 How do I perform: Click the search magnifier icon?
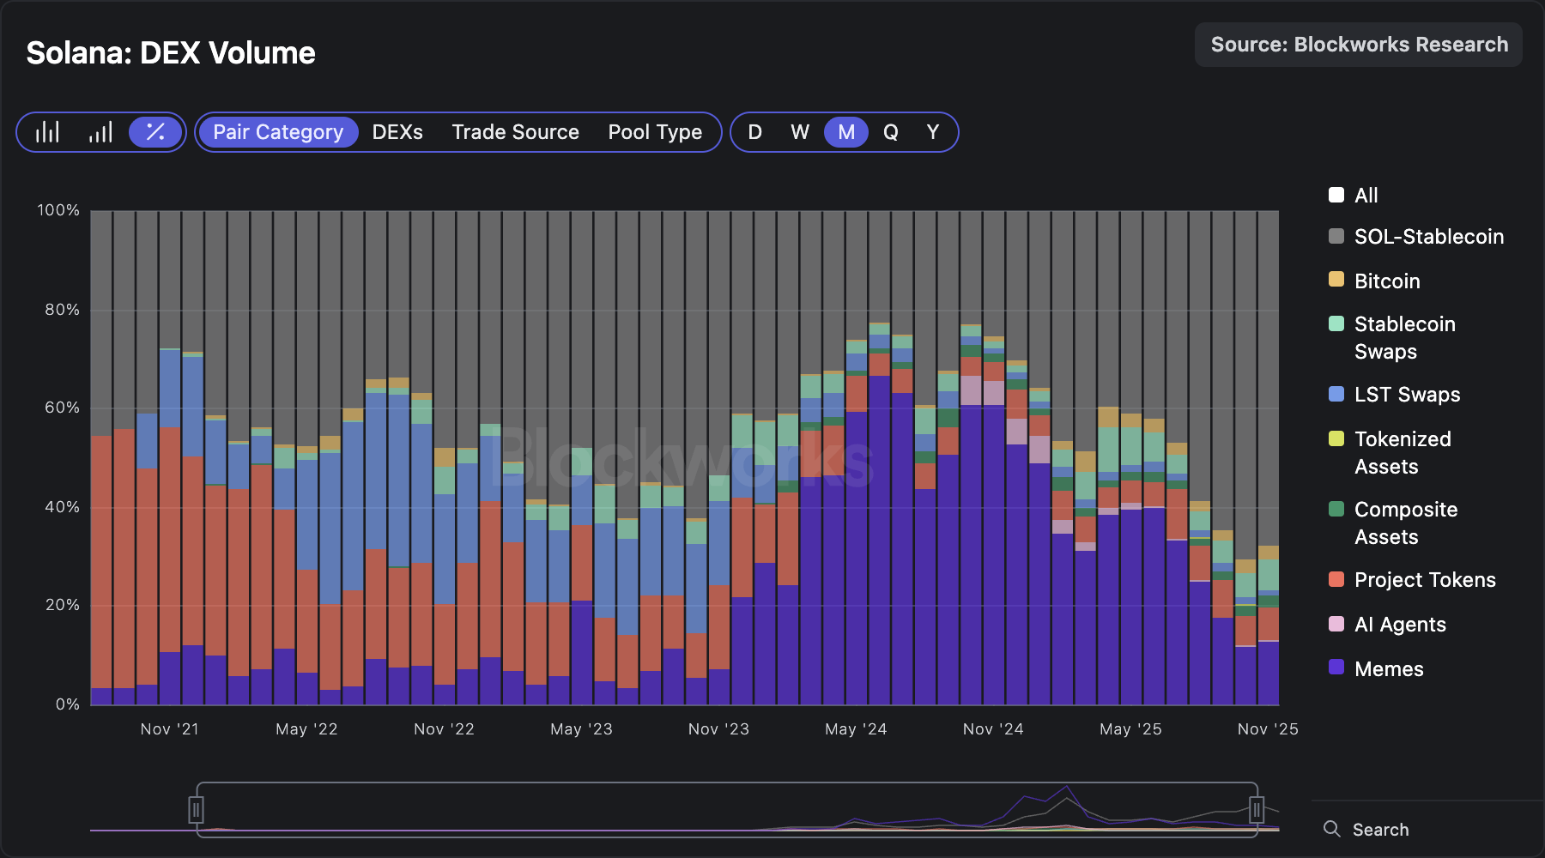coord(1331,829)
